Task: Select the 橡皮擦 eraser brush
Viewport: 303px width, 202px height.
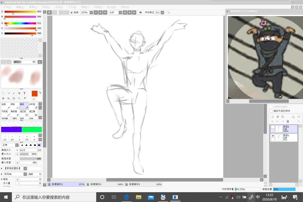Action: coord(15,113)
